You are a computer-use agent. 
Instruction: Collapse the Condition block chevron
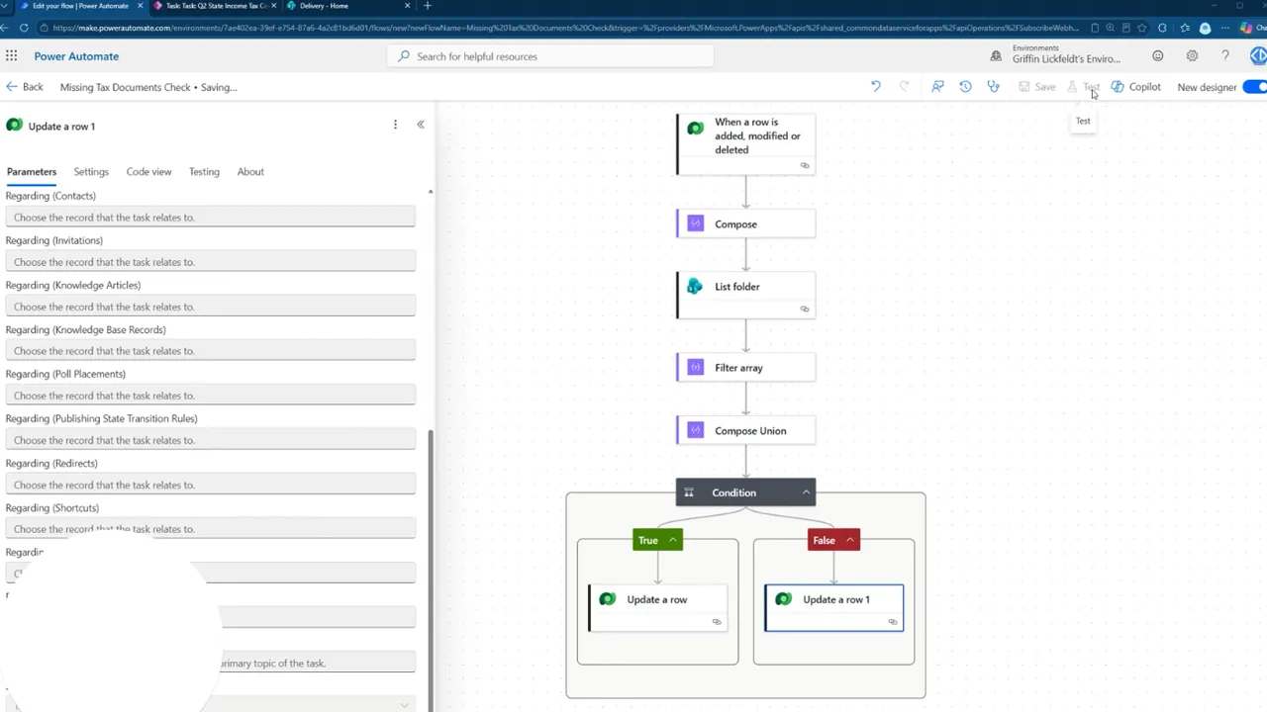[806, 492]
